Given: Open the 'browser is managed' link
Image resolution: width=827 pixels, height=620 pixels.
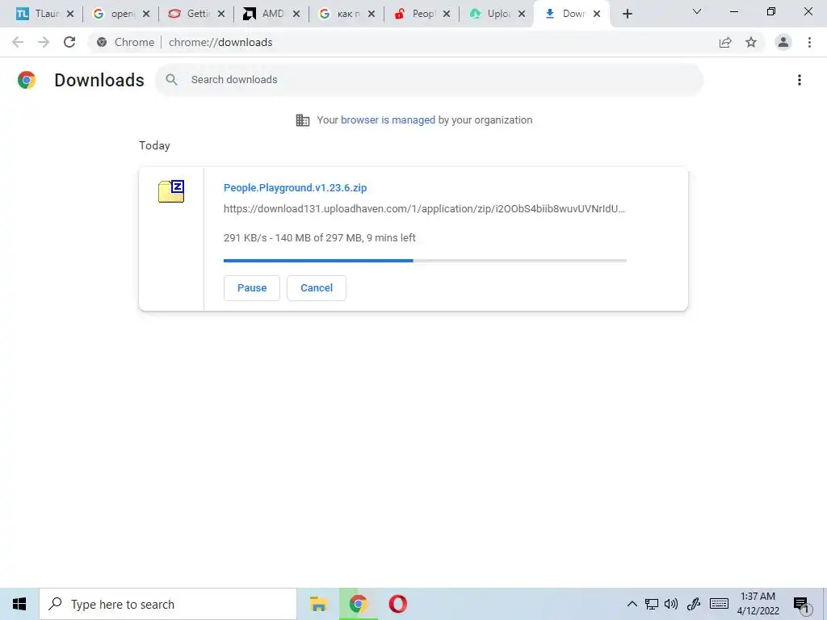Looking at the screenshot, I should click(388, 120).
